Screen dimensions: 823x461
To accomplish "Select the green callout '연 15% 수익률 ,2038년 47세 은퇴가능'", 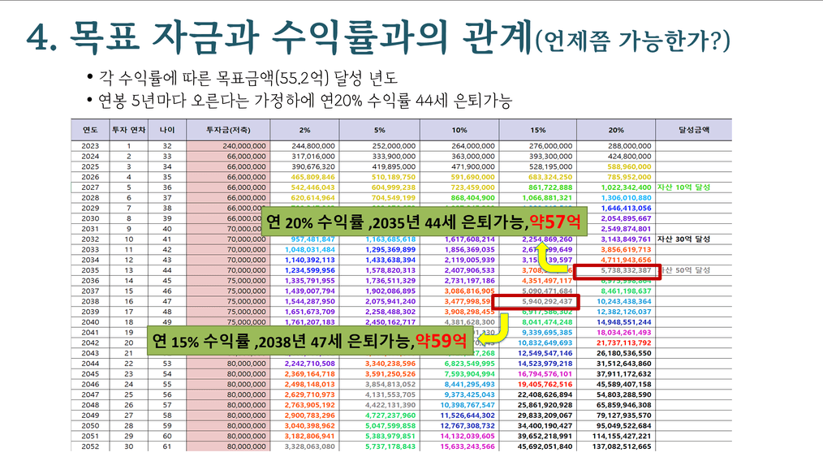I will [x=310, y=342].
